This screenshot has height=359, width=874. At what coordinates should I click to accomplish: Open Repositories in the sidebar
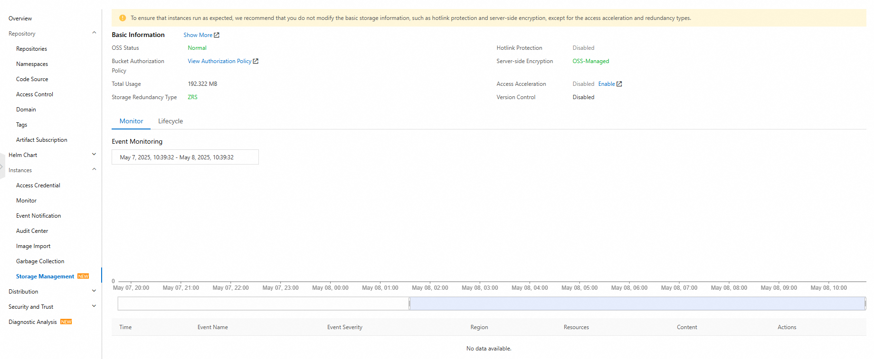(x=31, y=49)
